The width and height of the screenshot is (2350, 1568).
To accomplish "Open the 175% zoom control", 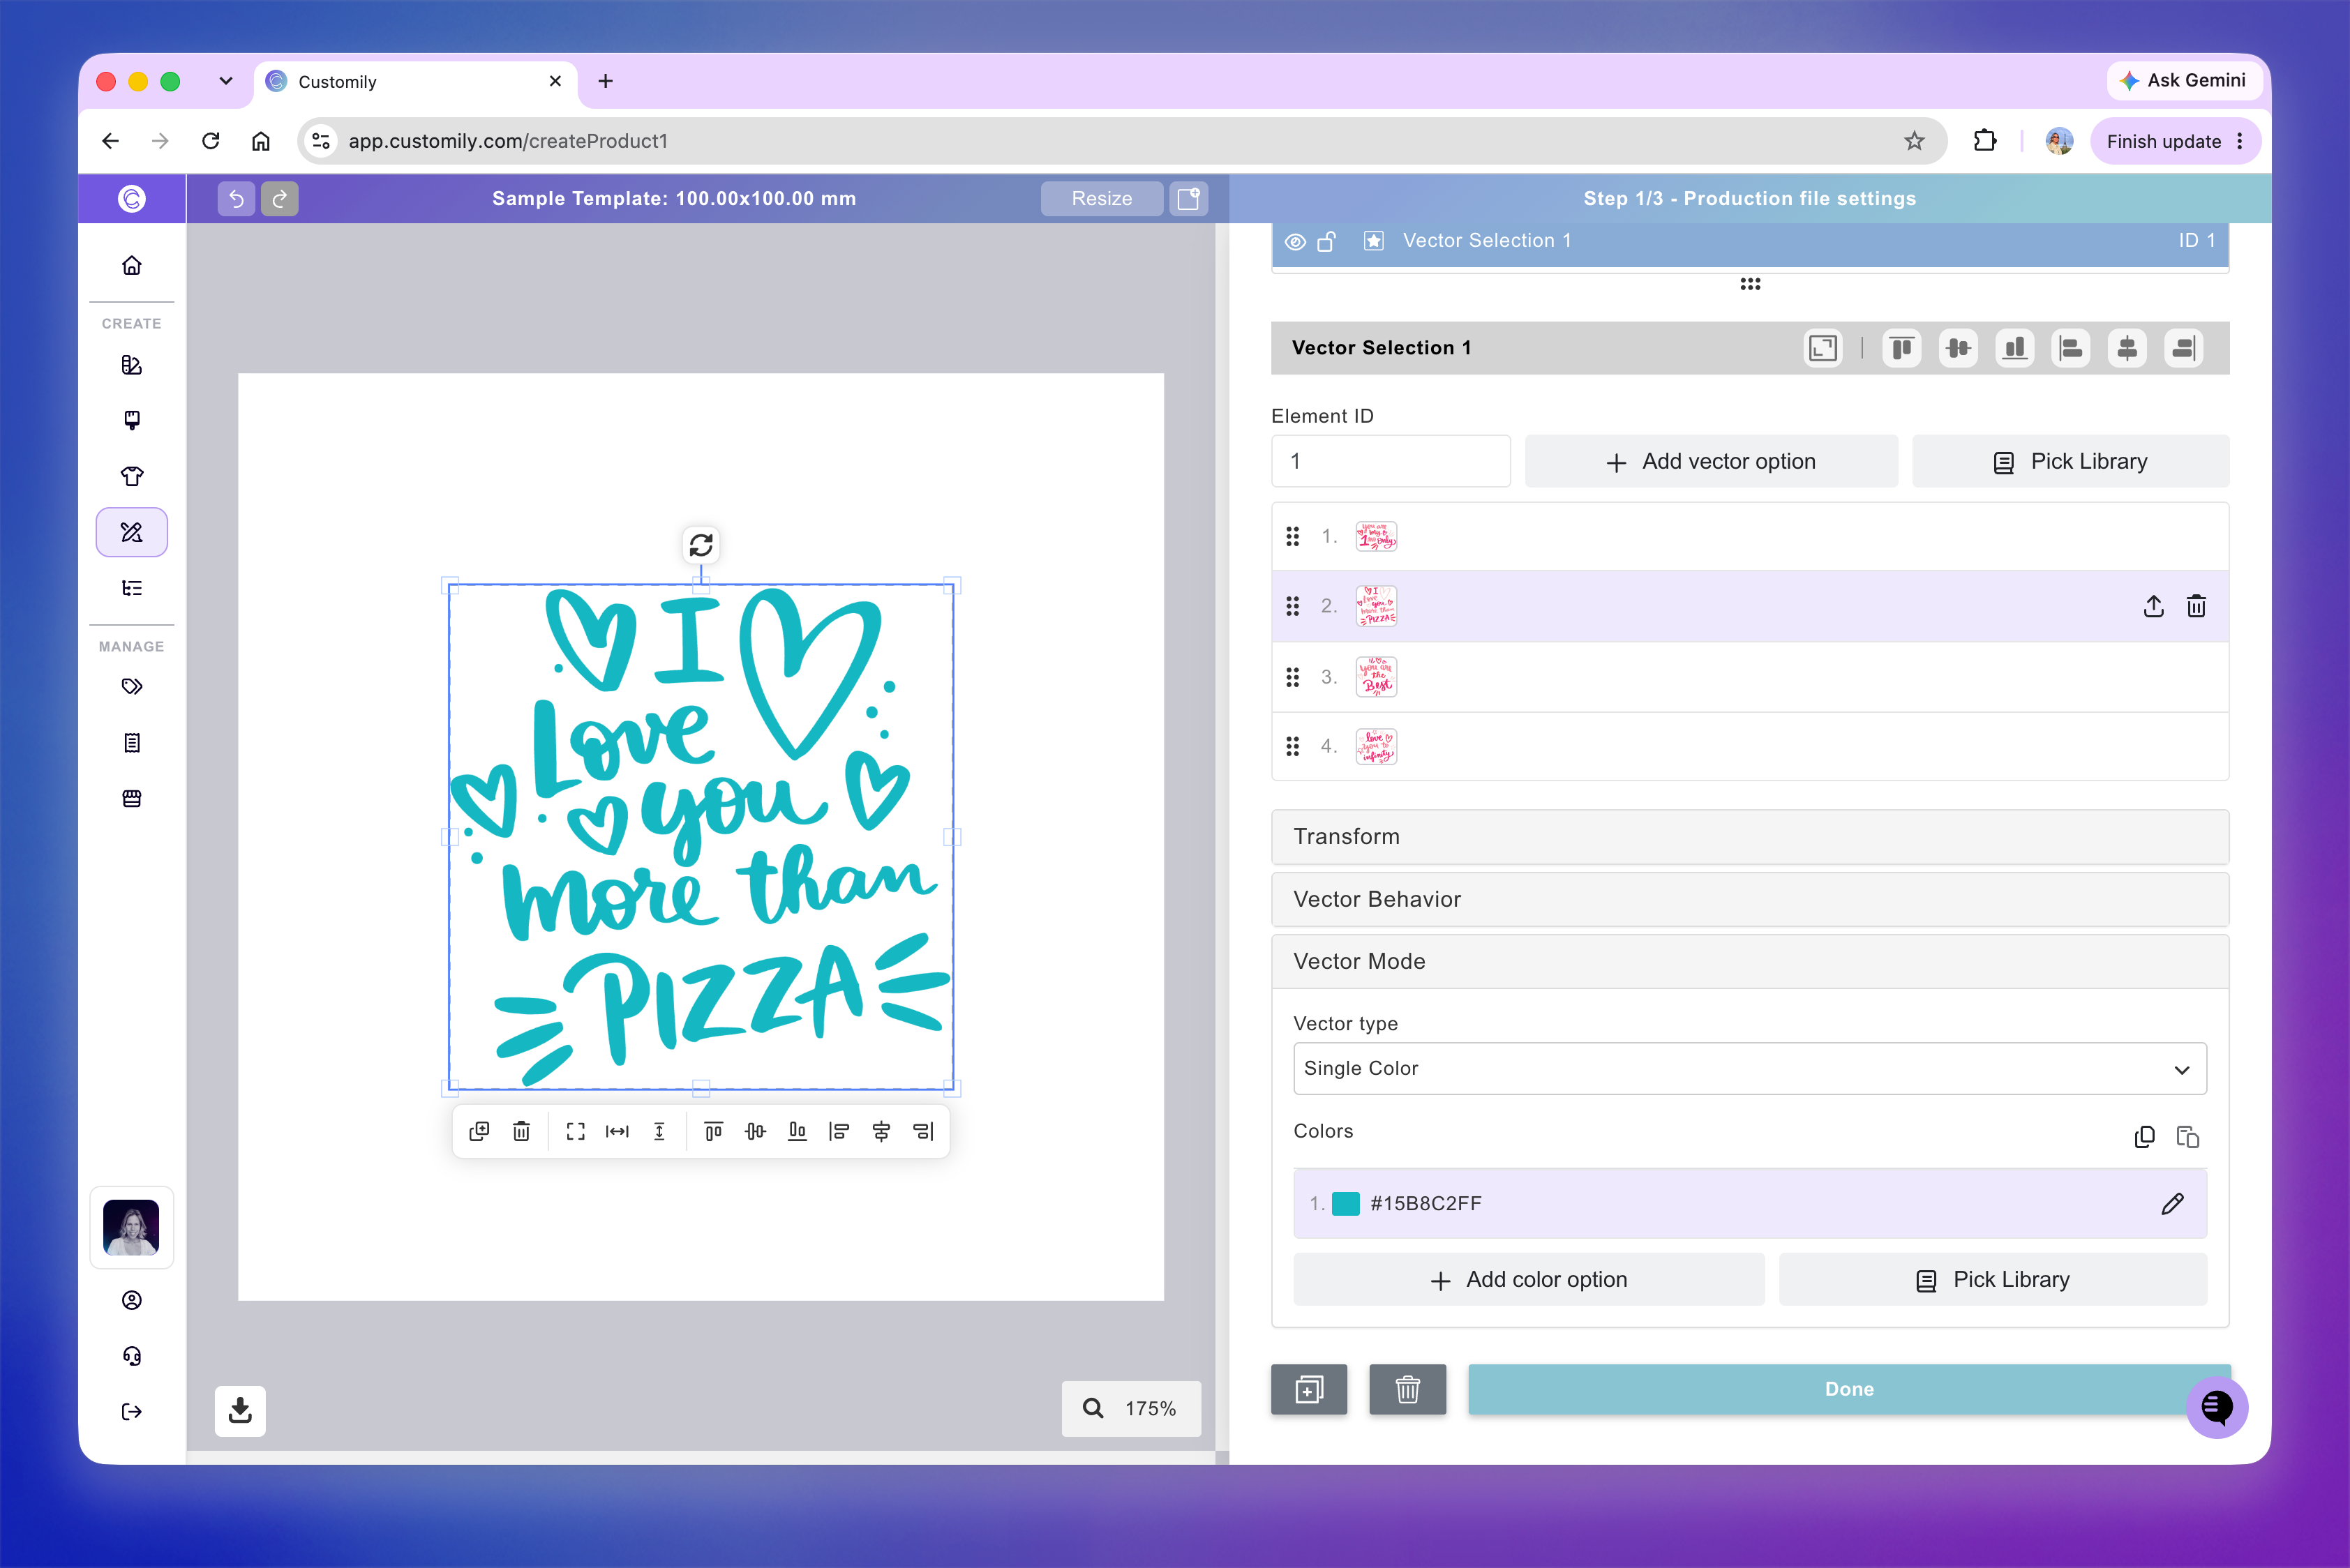I will coord(1132,1408).
